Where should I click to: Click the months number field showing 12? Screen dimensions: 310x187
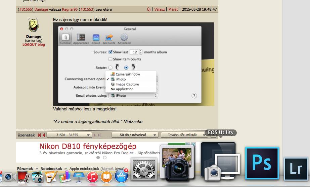134,52
